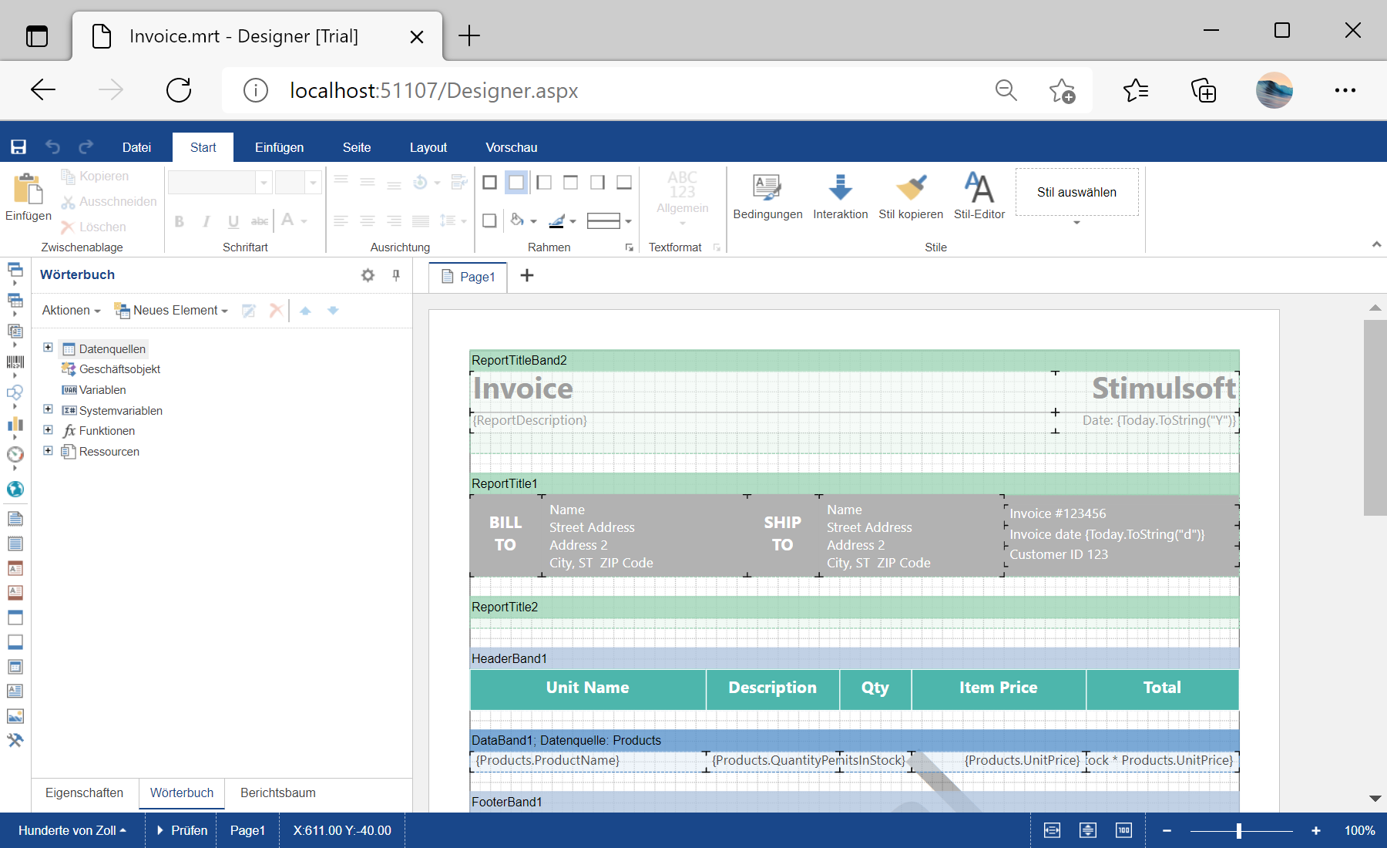This screenshot has height=848, width=1387.
Task: Open the border style line dropdown
Action: [x=610, y=221]
